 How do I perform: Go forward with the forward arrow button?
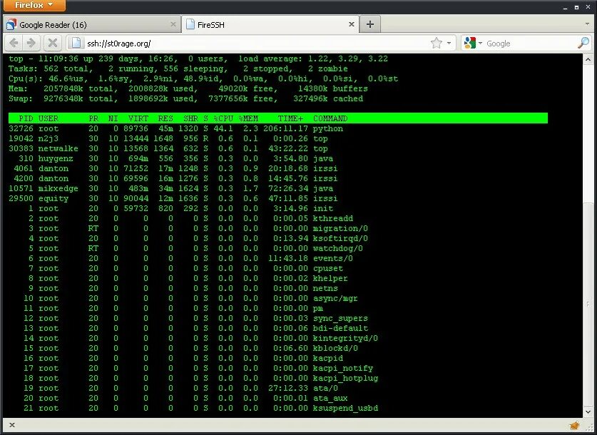click(31, 43)
